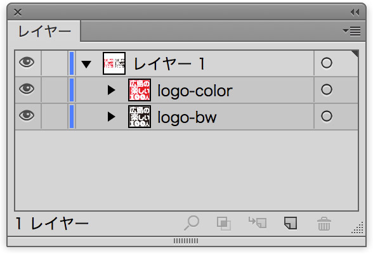373x256 pixels.
Task: Click the blue layer color bar of レイヤー 1
Action: point(72,63)
